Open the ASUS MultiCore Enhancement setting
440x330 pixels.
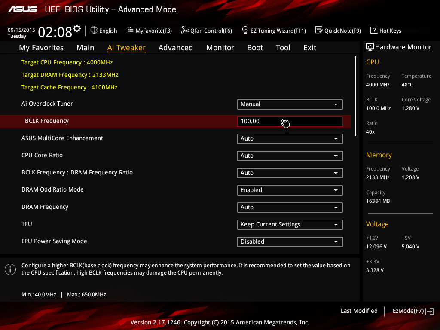[290, 138]
